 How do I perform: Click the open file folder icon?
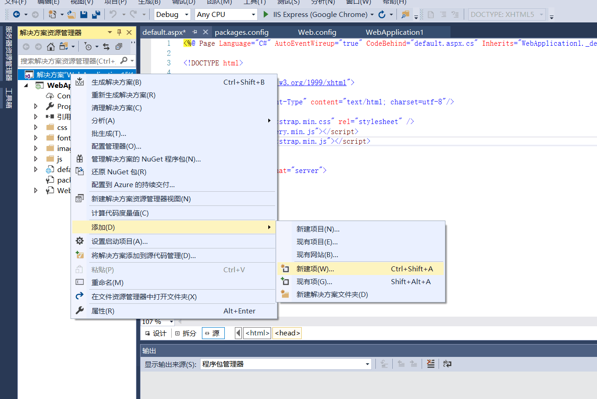click(72, 15)
